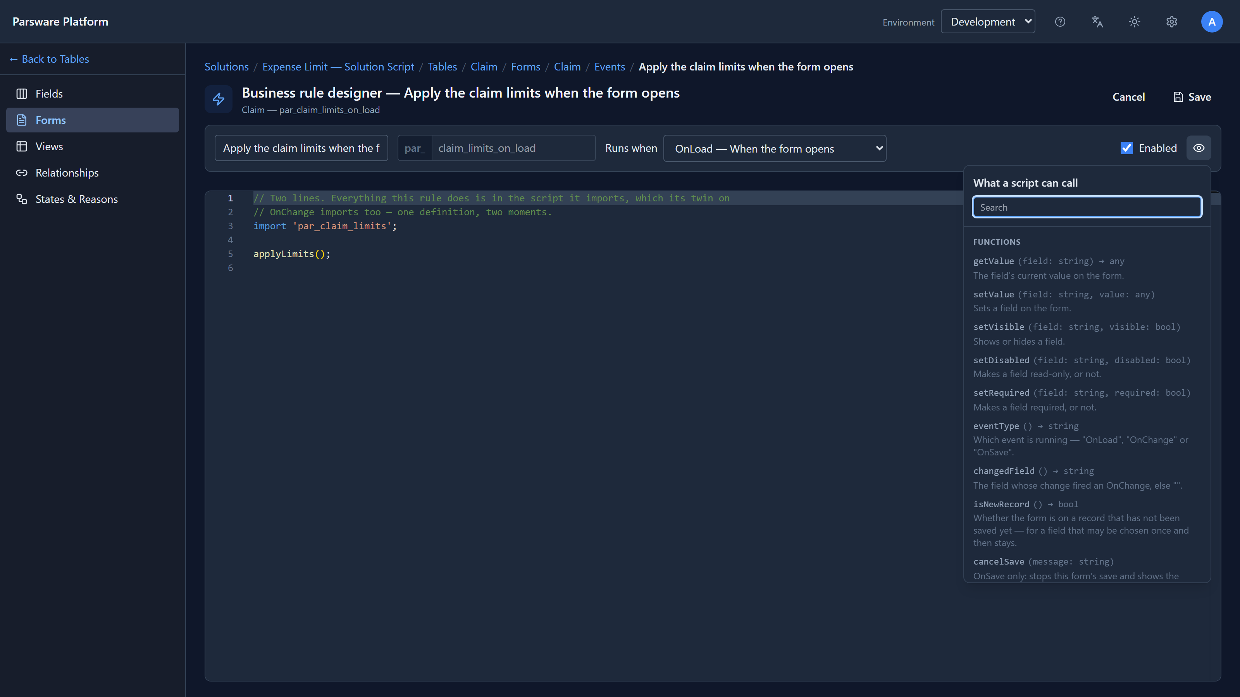This screenshot has height=697, width=1240.
Task: Toggle the Enabled checkbox
Action: pos(1126,148)
